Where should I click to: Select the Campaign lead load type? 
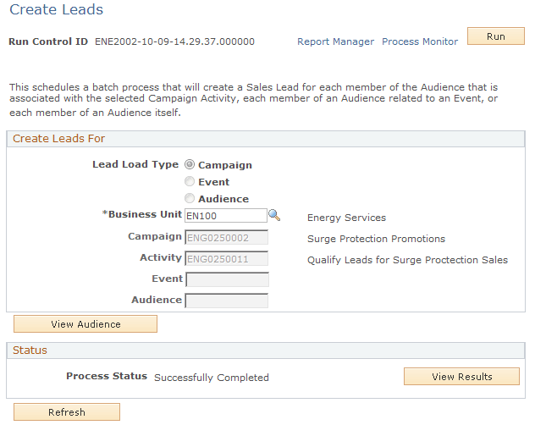(190, 164)
